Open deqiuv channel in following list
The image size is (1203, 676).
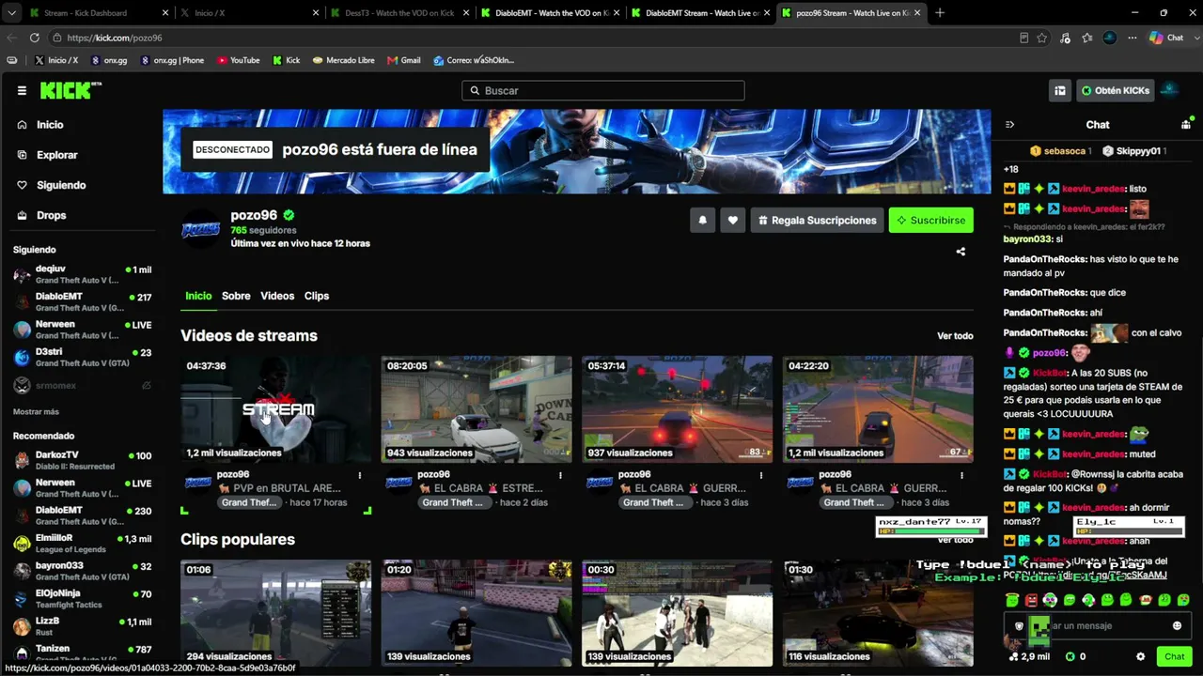coord(83,274)
